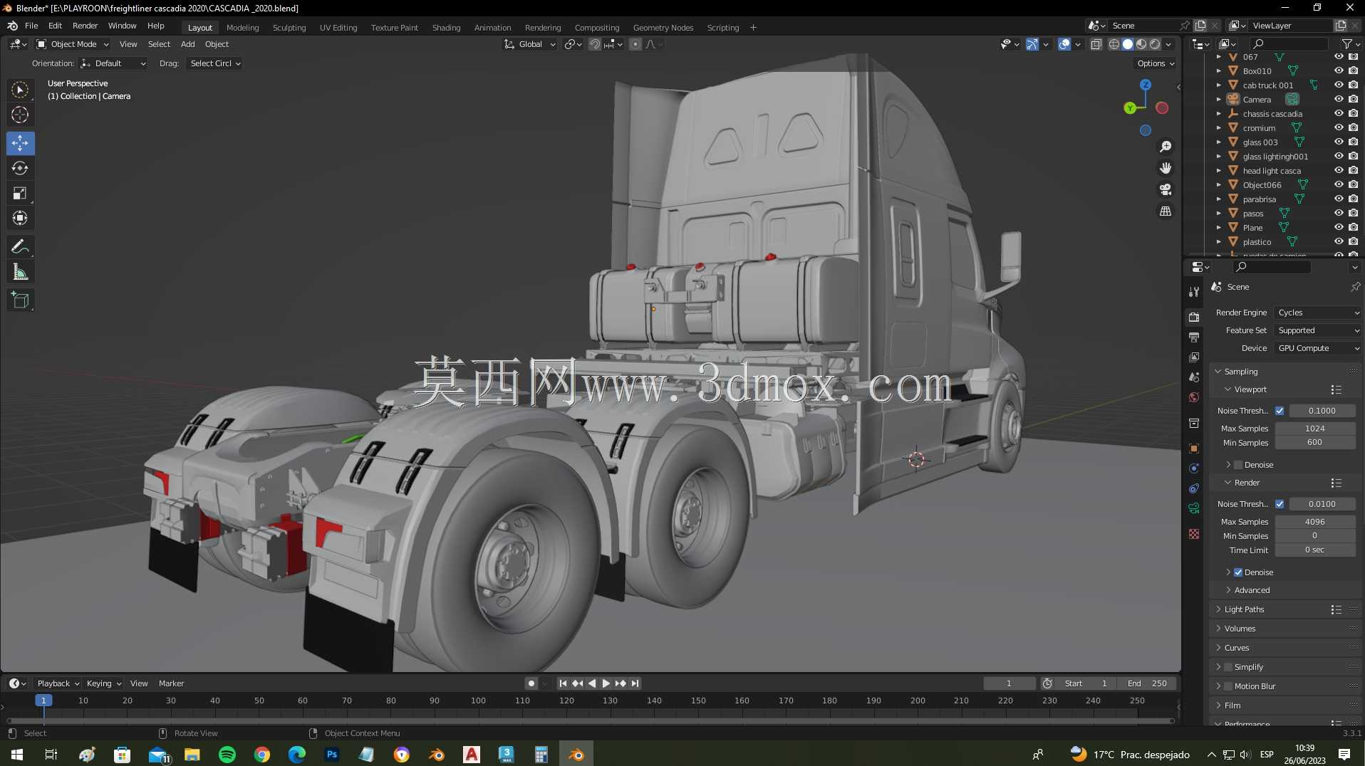
Task: Switch to rendered viewport shading
Action: pos(1155,44)
